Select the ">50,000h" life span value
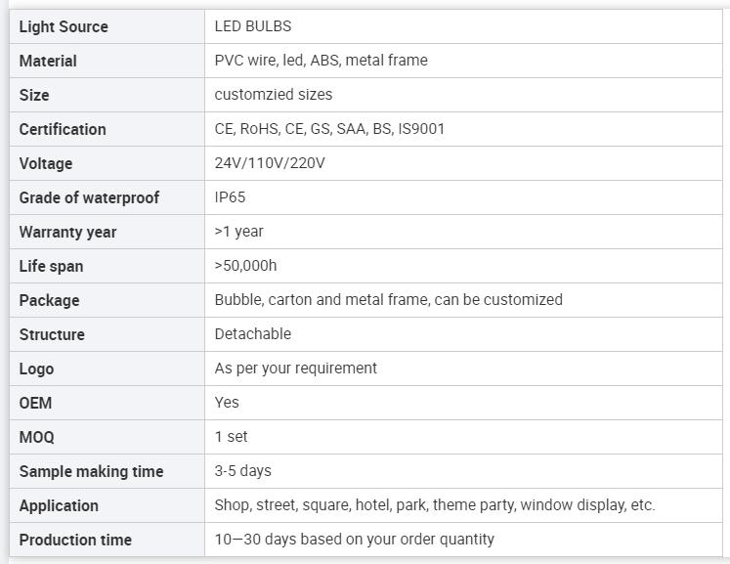The height and width of the screenshot is (564, 730). tap(246, 266)
